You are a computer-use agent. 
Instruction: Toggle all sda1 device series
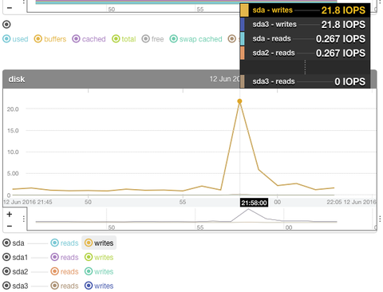pyautogui.click(x=15, y=257)
